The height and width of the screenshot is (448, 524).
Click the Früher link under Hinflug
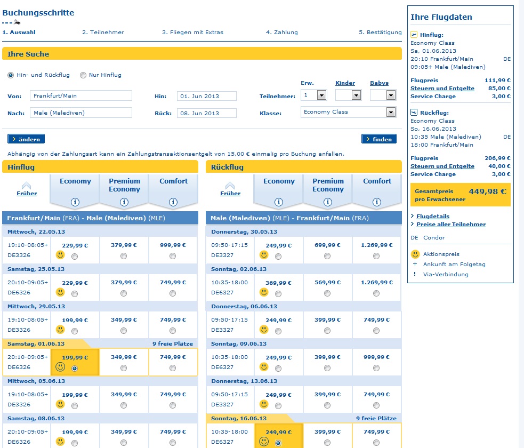(27, 193)
